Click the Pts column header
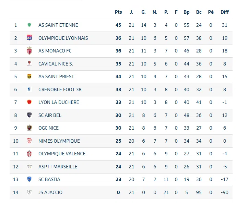237x203 pixels. point(118,12)
